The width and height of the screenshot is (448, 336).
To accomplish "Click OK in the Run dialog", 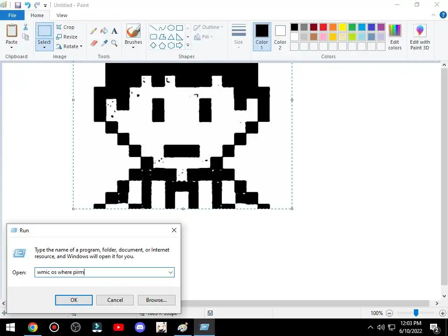I will click(x=73, y=300).
